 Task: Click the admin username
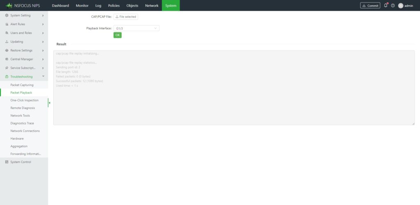pos(409,6)
